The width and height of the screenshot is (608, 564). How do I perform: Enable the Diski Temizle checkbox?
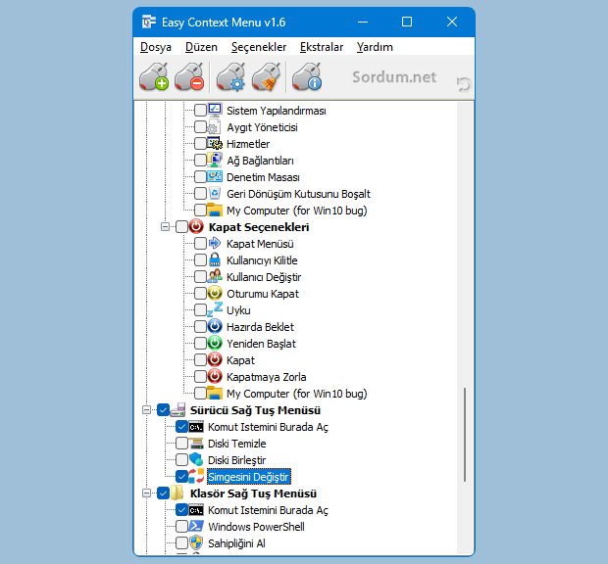point(182,444)
